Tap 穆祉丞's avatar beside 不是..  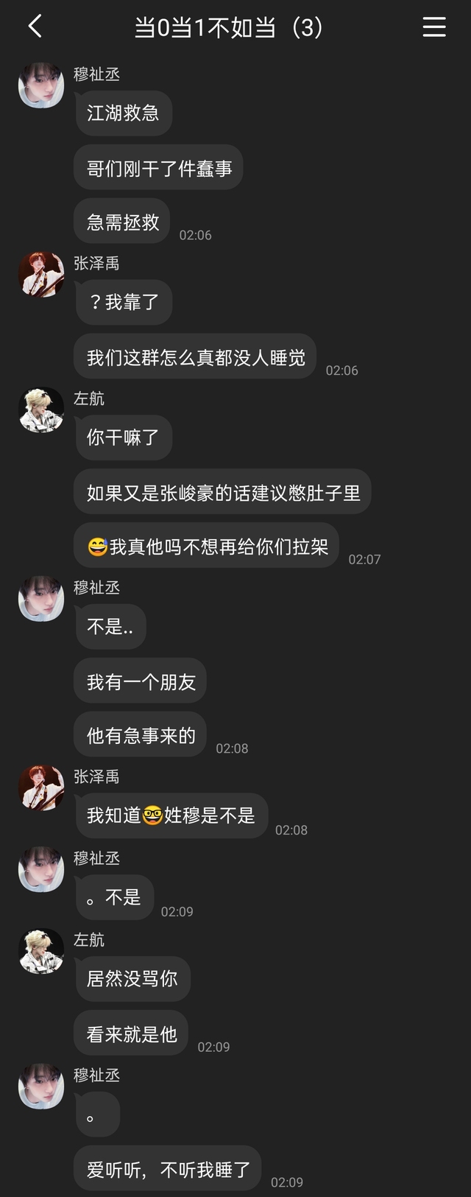click(x=41, y=598)
